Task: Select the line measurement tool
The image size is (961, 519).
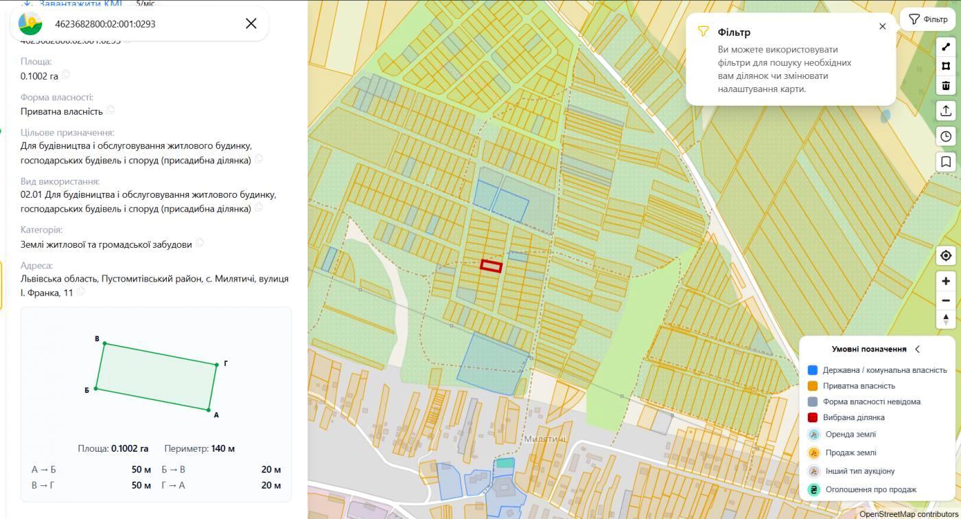Action: coord(946,47)
